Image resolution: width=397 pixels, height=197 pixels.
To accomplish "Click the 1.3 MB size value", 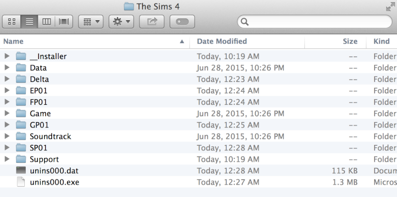I will [344, 182].
